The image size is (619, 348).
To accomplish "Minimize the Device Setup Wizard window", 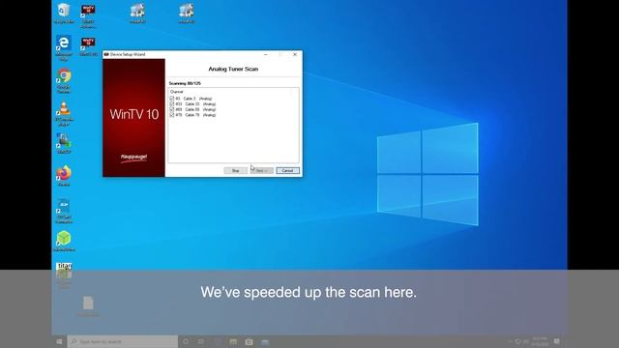I will pyautogui.click(x=266, y=54).
